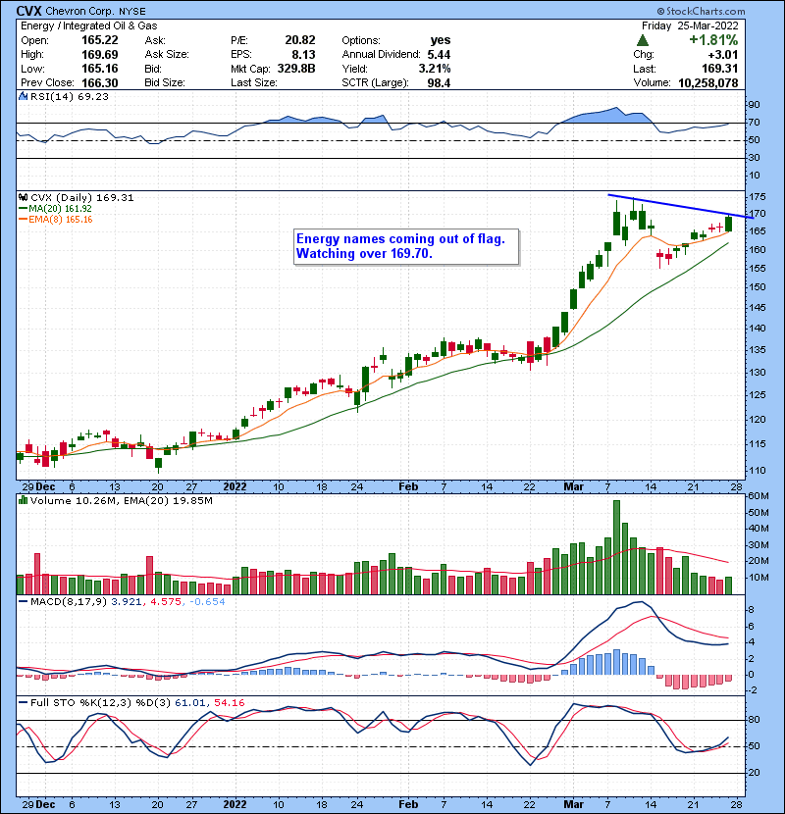Click the Mkt Cap value 329.8B
785x814 pixels.
[x=296, y=69]
